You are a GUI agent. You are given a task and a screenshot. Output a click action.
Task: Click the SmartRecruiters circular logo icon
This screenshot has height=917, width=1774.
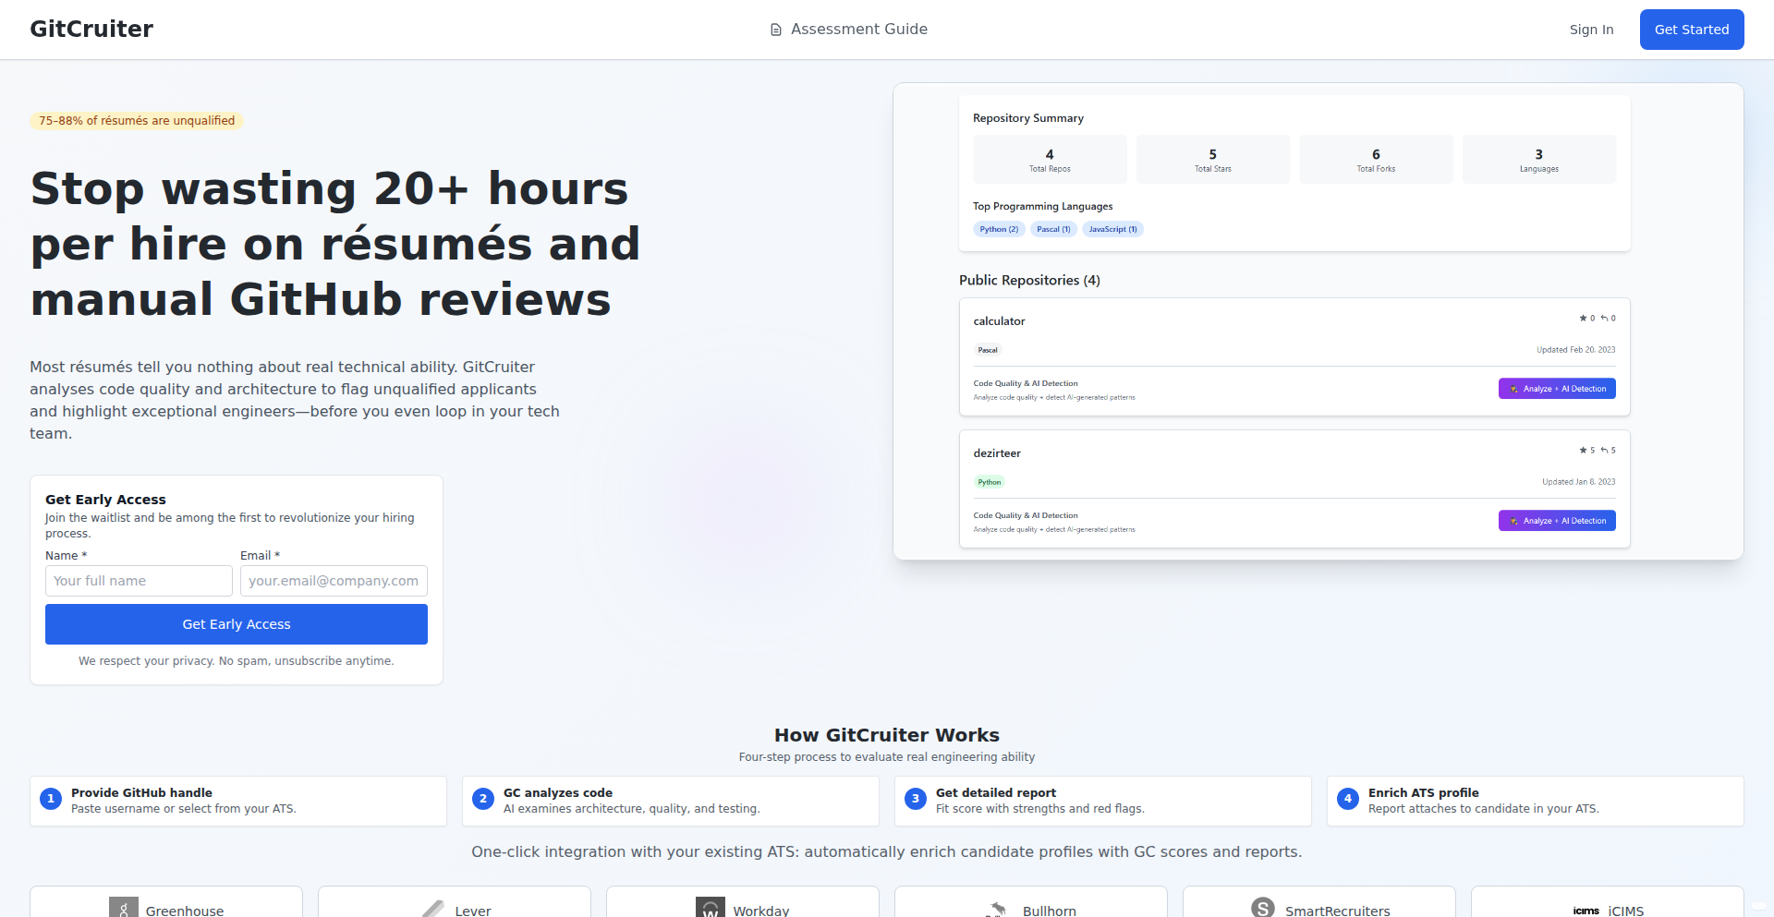click(x=1262, y=909)
